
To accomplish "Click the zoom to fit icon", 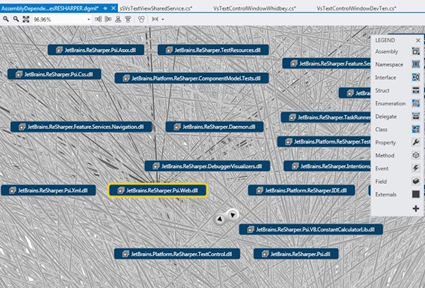I will 26,19.
